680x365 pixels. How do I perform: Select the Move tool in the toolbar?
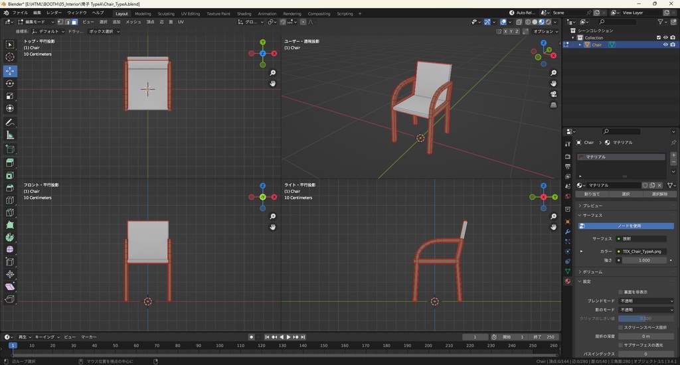(10, 70)
